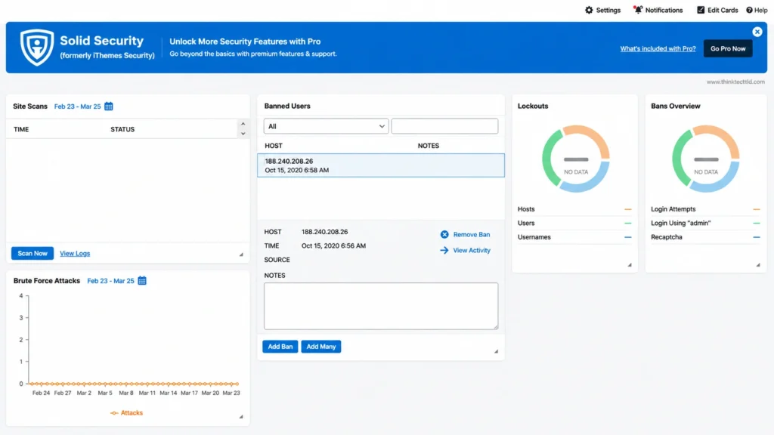
Task: Toggle the Hosts legend in Lockouts
Action: (574, 209)
